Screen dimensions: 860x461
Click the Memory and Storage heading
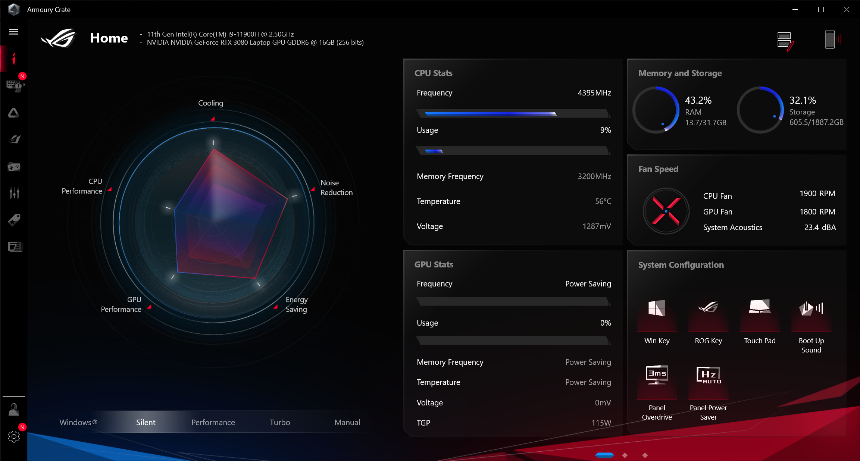pyautogui.click(x=680, y=73)
